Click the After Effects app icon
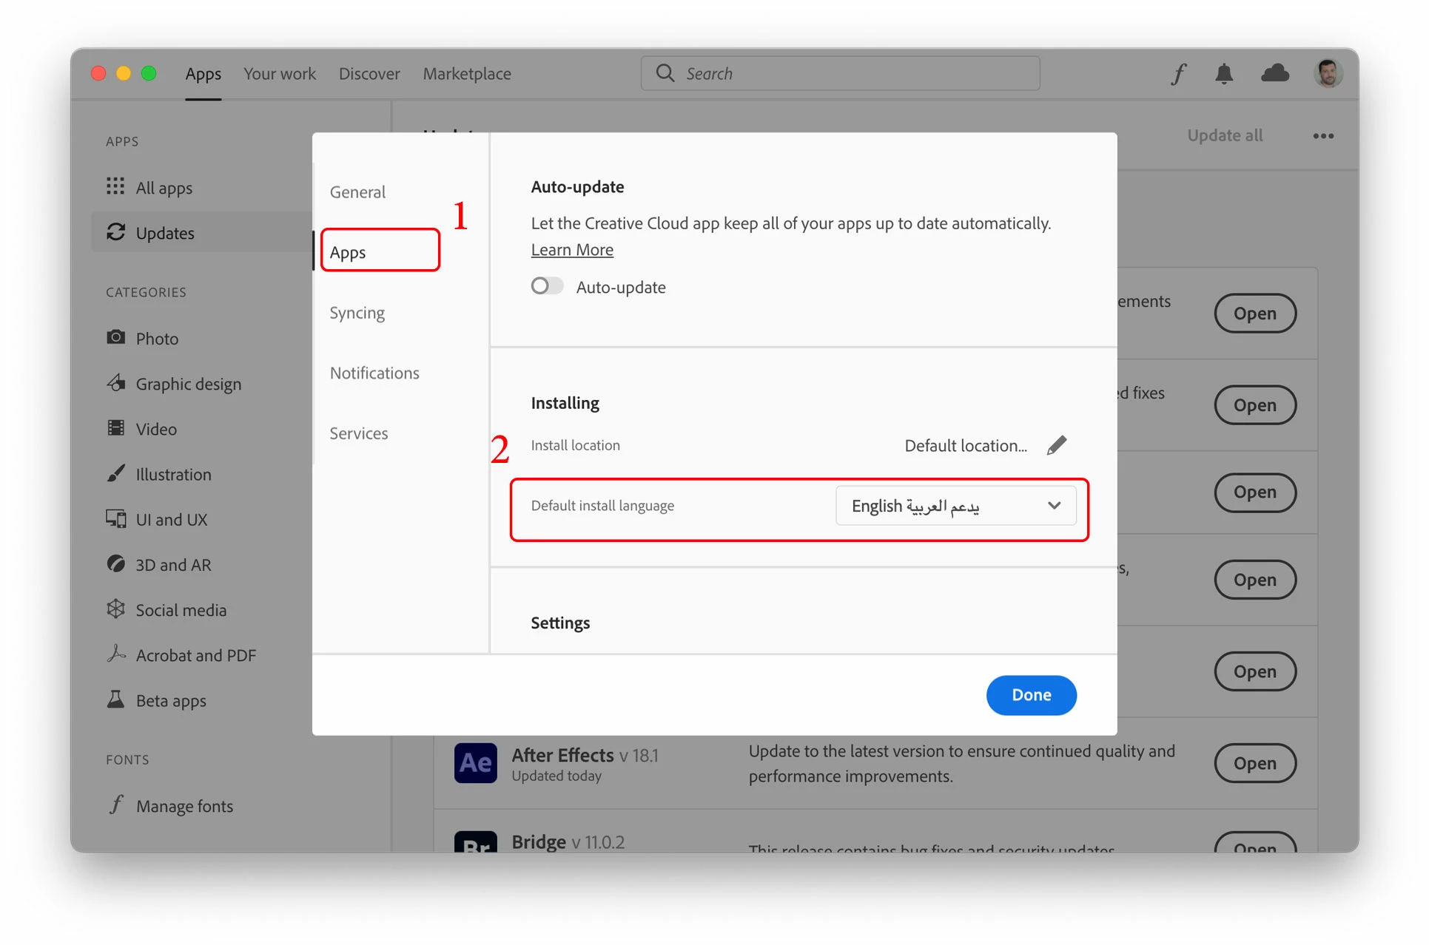1429x945 pixels. (475, 763)
